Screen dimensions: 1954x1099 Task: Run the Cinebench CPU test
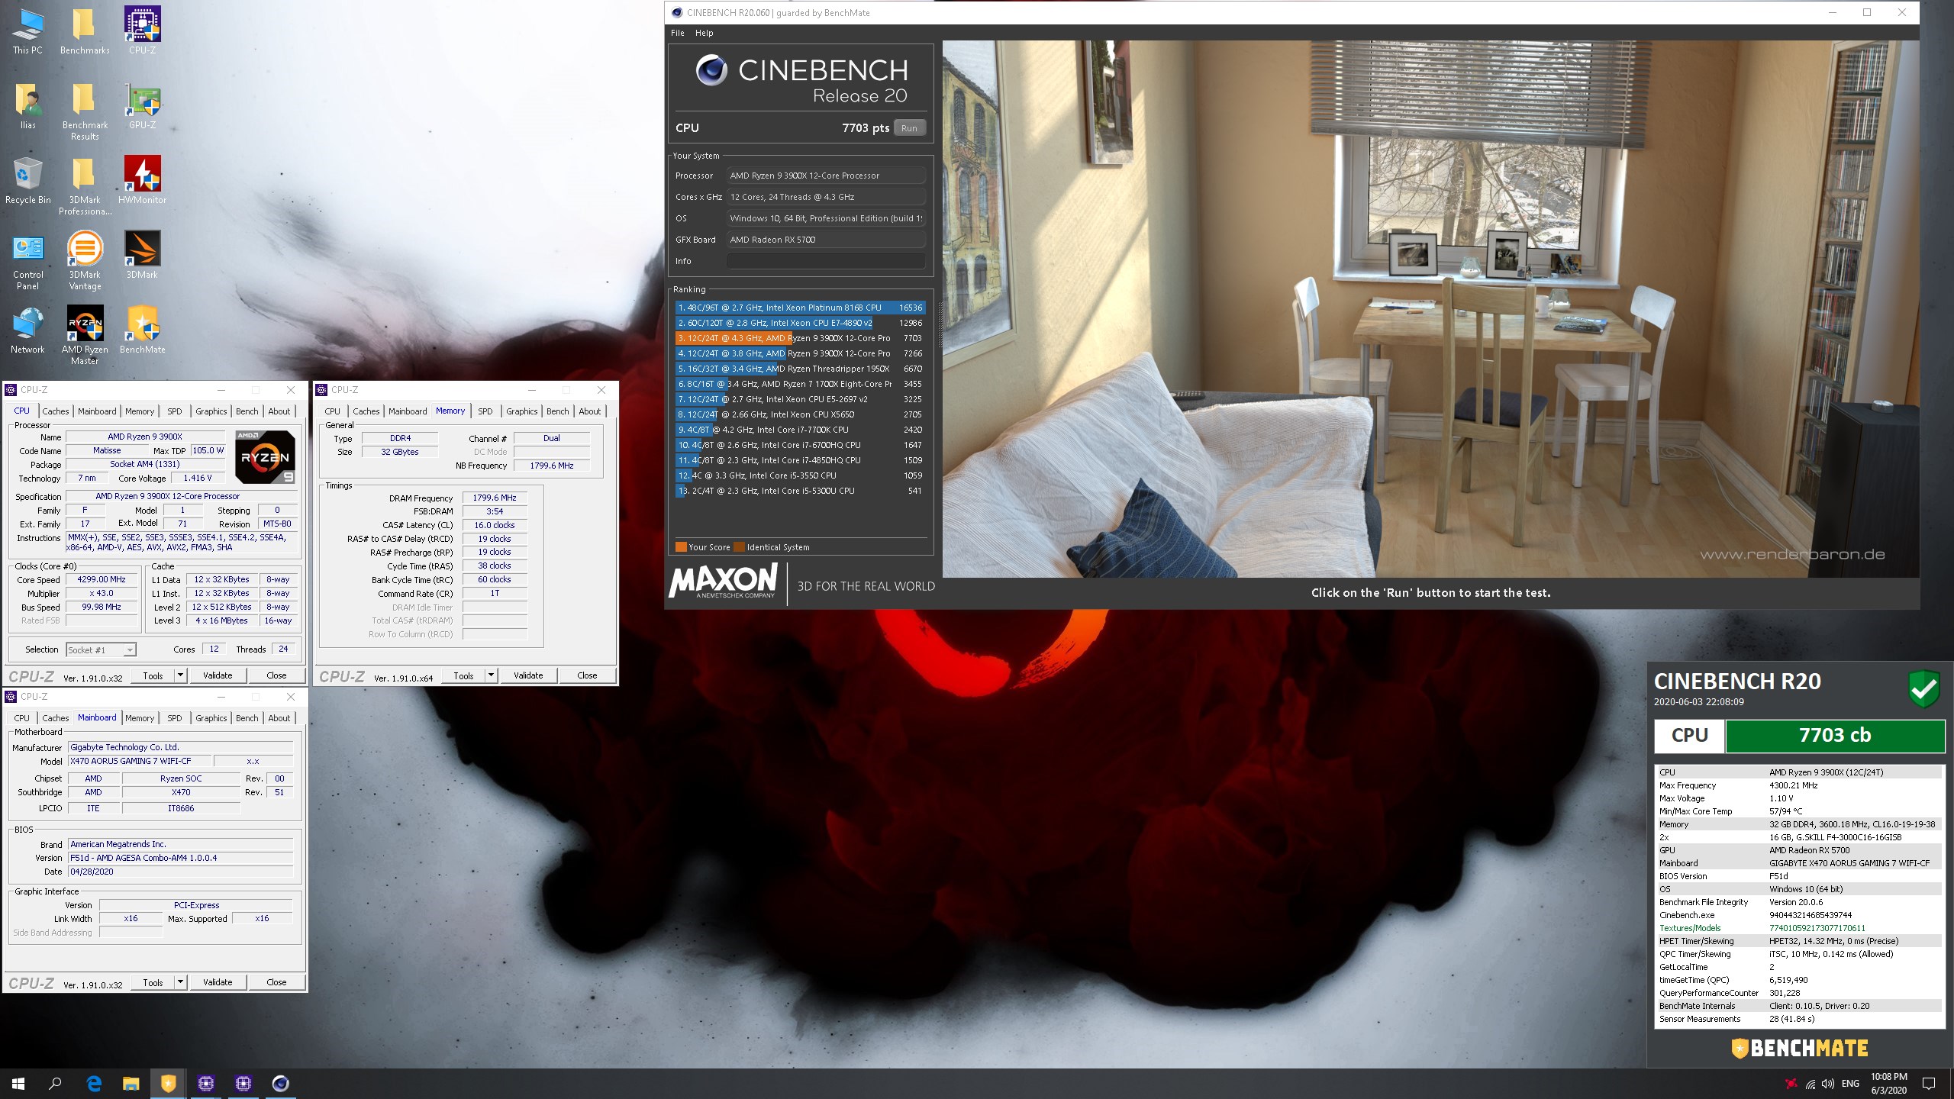pos(909,128)
